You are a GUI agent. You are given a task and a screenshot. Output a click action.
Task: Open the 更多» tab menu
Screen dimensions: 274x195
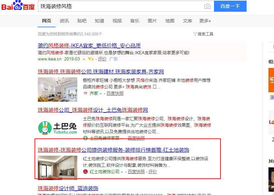205,21
